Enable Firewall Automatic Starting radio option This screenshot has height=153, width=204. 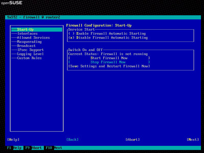(x=107, y=34)
